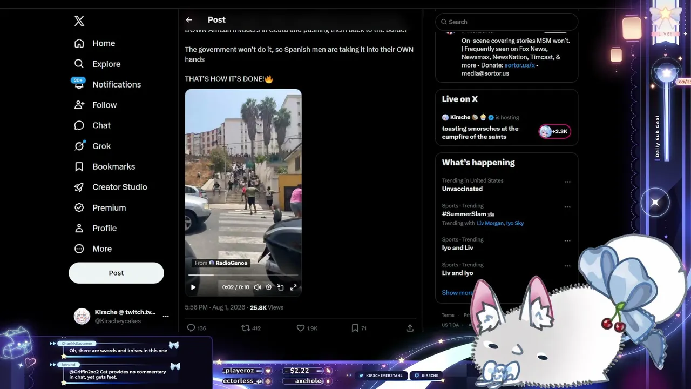Share the post using the share icon
The width and height of the screenshot is (691, 389).
[410, 328]
